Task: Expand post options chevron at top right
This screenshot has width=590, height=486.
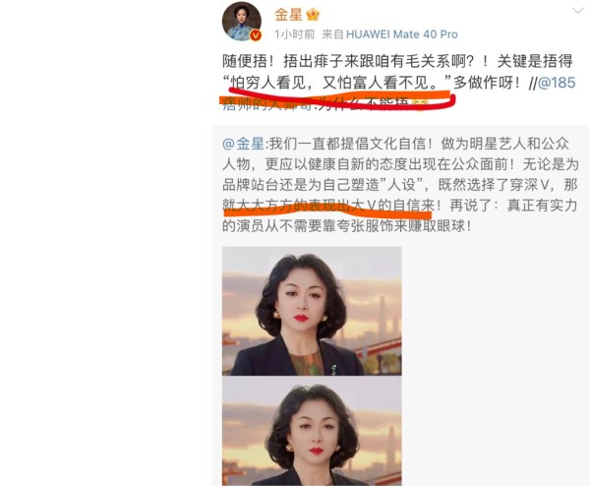Action: pos(577,11)
